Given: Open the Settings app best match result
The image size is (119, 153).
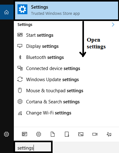Looking at the screenshot, I should tap(66, 10).
